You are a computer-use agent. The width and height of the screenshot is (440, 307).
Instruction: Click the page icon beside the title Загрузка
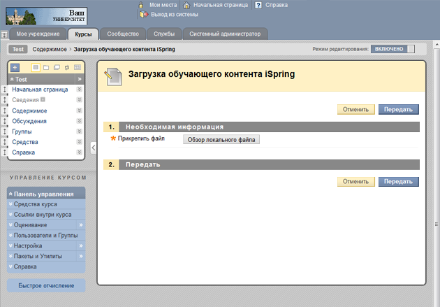(114, 76)
